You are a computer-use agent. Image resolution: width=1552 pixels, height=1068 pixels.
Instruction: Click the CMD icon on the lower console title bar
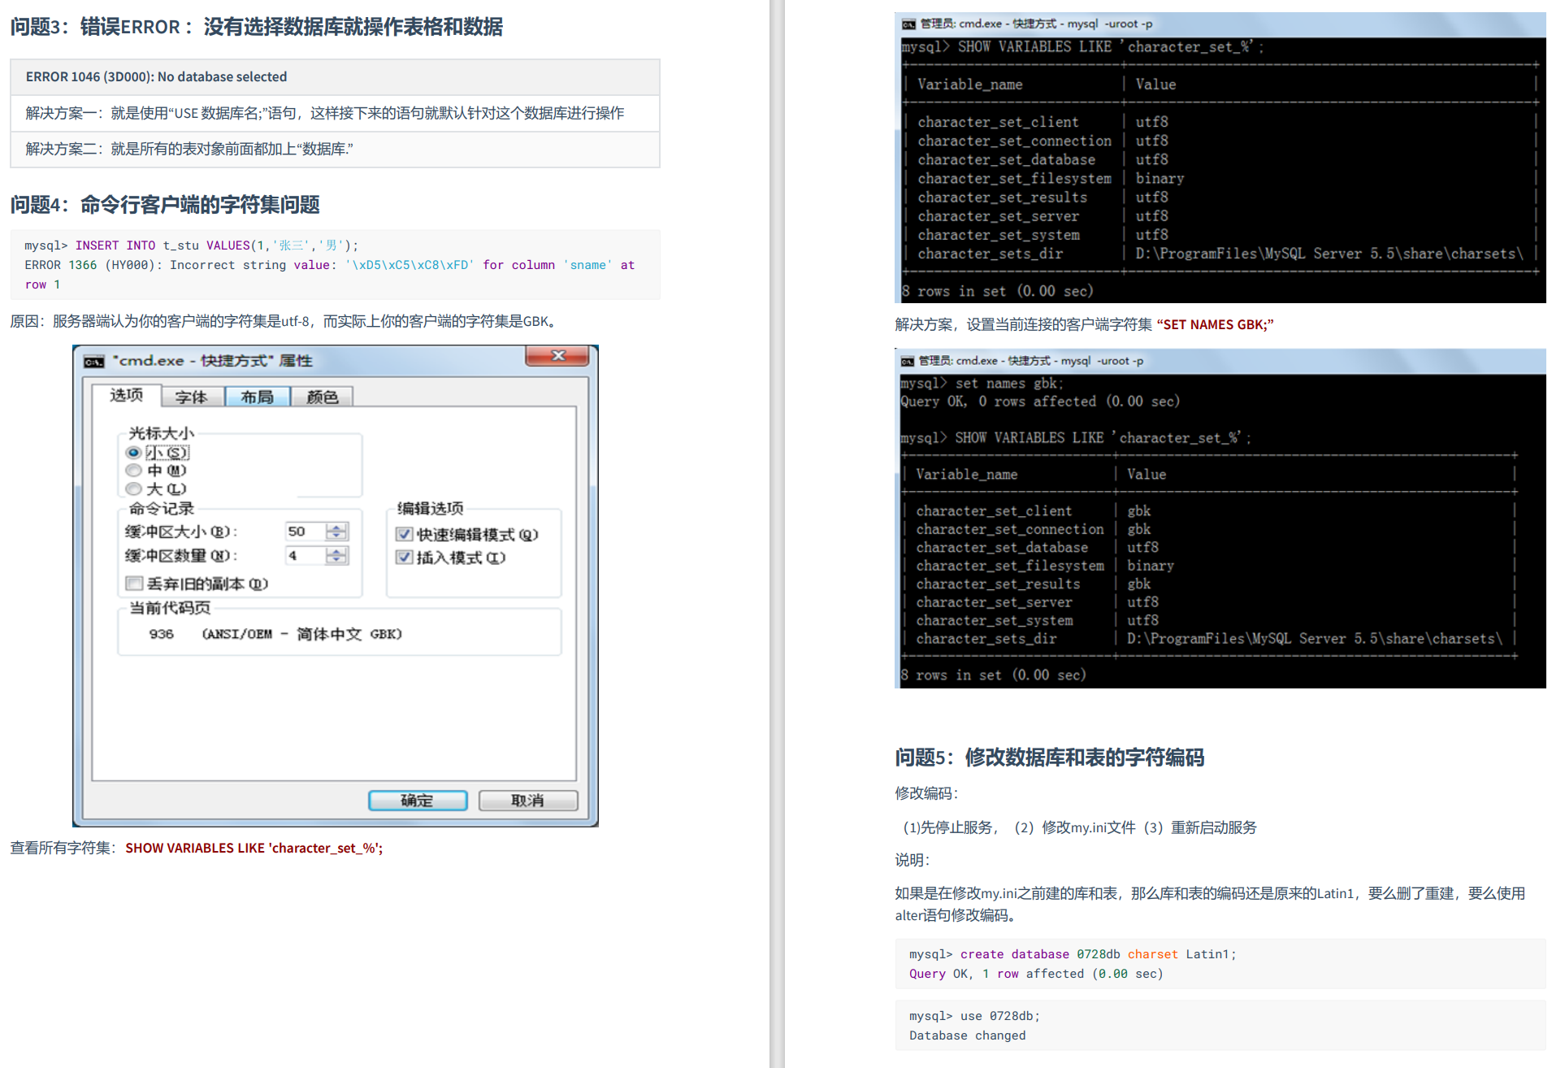[907, 360]
